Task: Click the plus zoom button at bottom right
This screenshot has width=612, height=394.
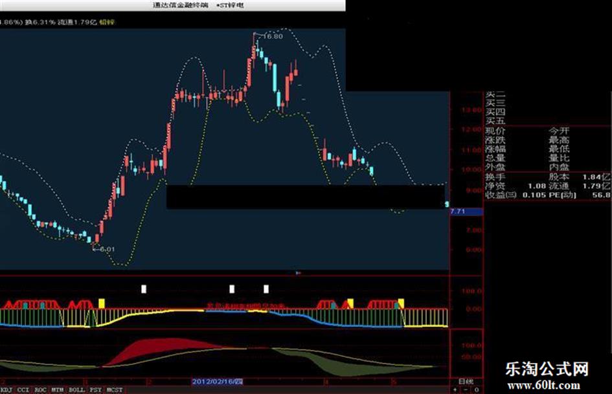Action: pyautogui.click(x=455, y=389)
